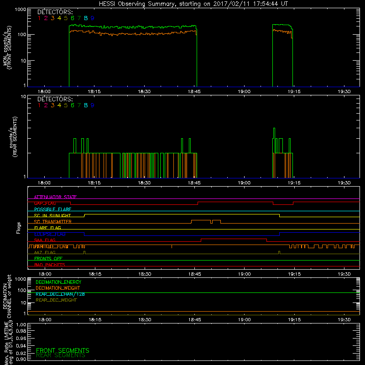
Task: Click the REAR_DEC_WEIGHT legend label
Action: pyautogui.click(x=56, y=300)
